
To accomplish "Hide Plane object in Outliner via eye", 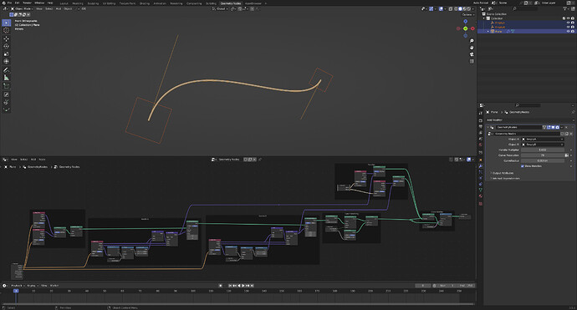I will coord(568,31).
